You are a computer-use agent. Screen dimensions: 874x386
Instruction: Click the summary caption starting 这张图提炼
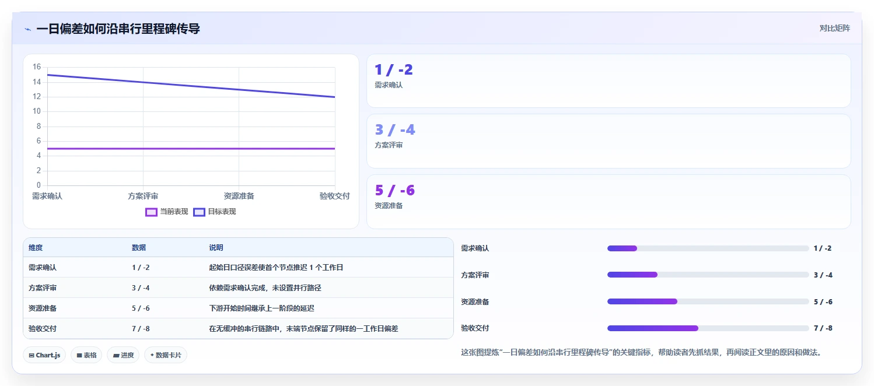(x=641, y=352)
